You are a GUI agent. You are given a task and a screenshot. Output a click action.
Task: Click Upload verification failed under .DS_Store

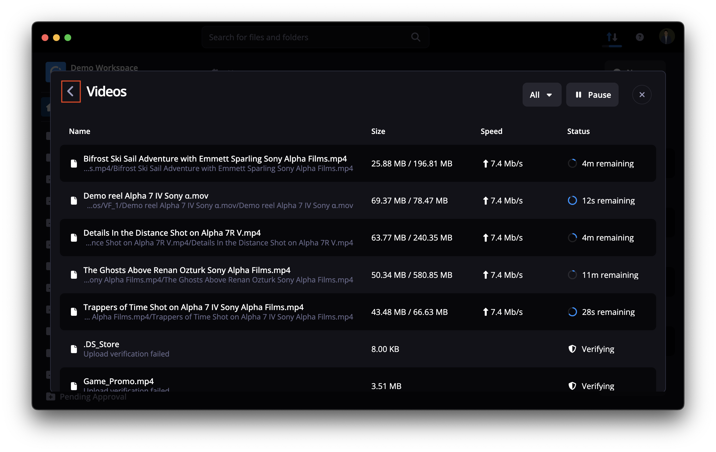[126, 354]
